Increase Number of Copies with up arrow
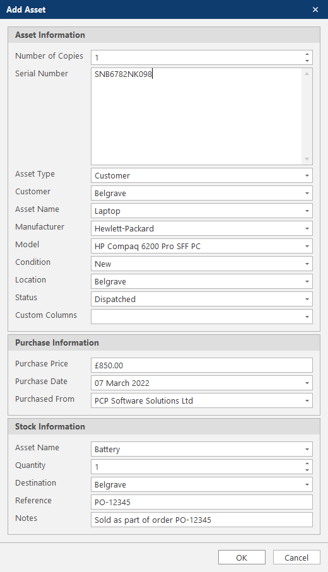328x572 pixels. pyautogui.click(x=307, y=54)
